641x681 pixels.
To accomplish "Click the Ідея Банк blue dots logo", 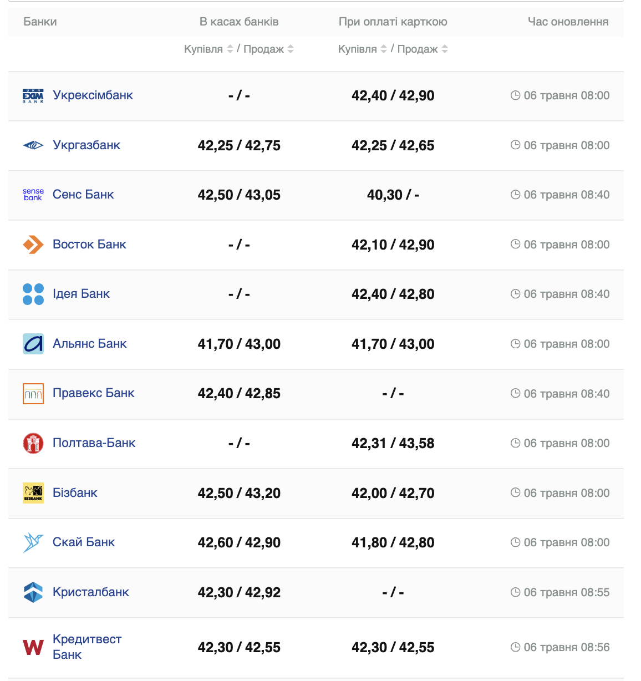I will 33,294.
